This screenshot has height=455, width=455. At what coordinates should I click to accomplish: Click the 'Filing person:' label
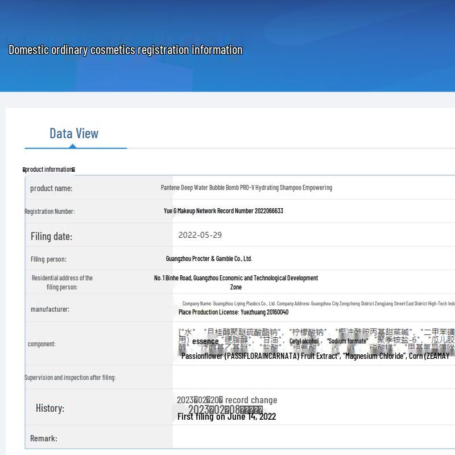(48, 259)
